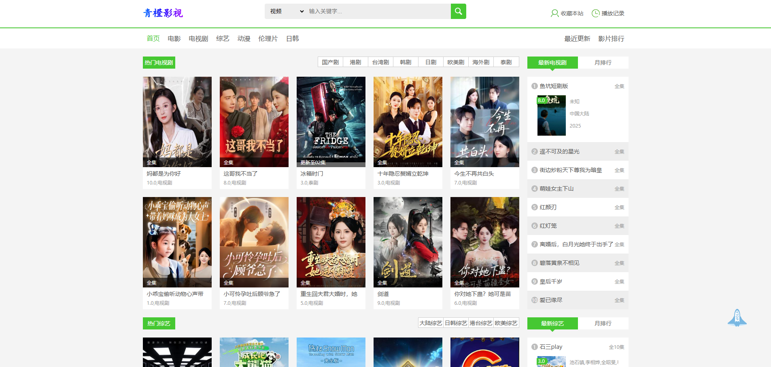
Task: Open the 鱼坑 thumbnail in the sidebar
Action: (551, 115)
